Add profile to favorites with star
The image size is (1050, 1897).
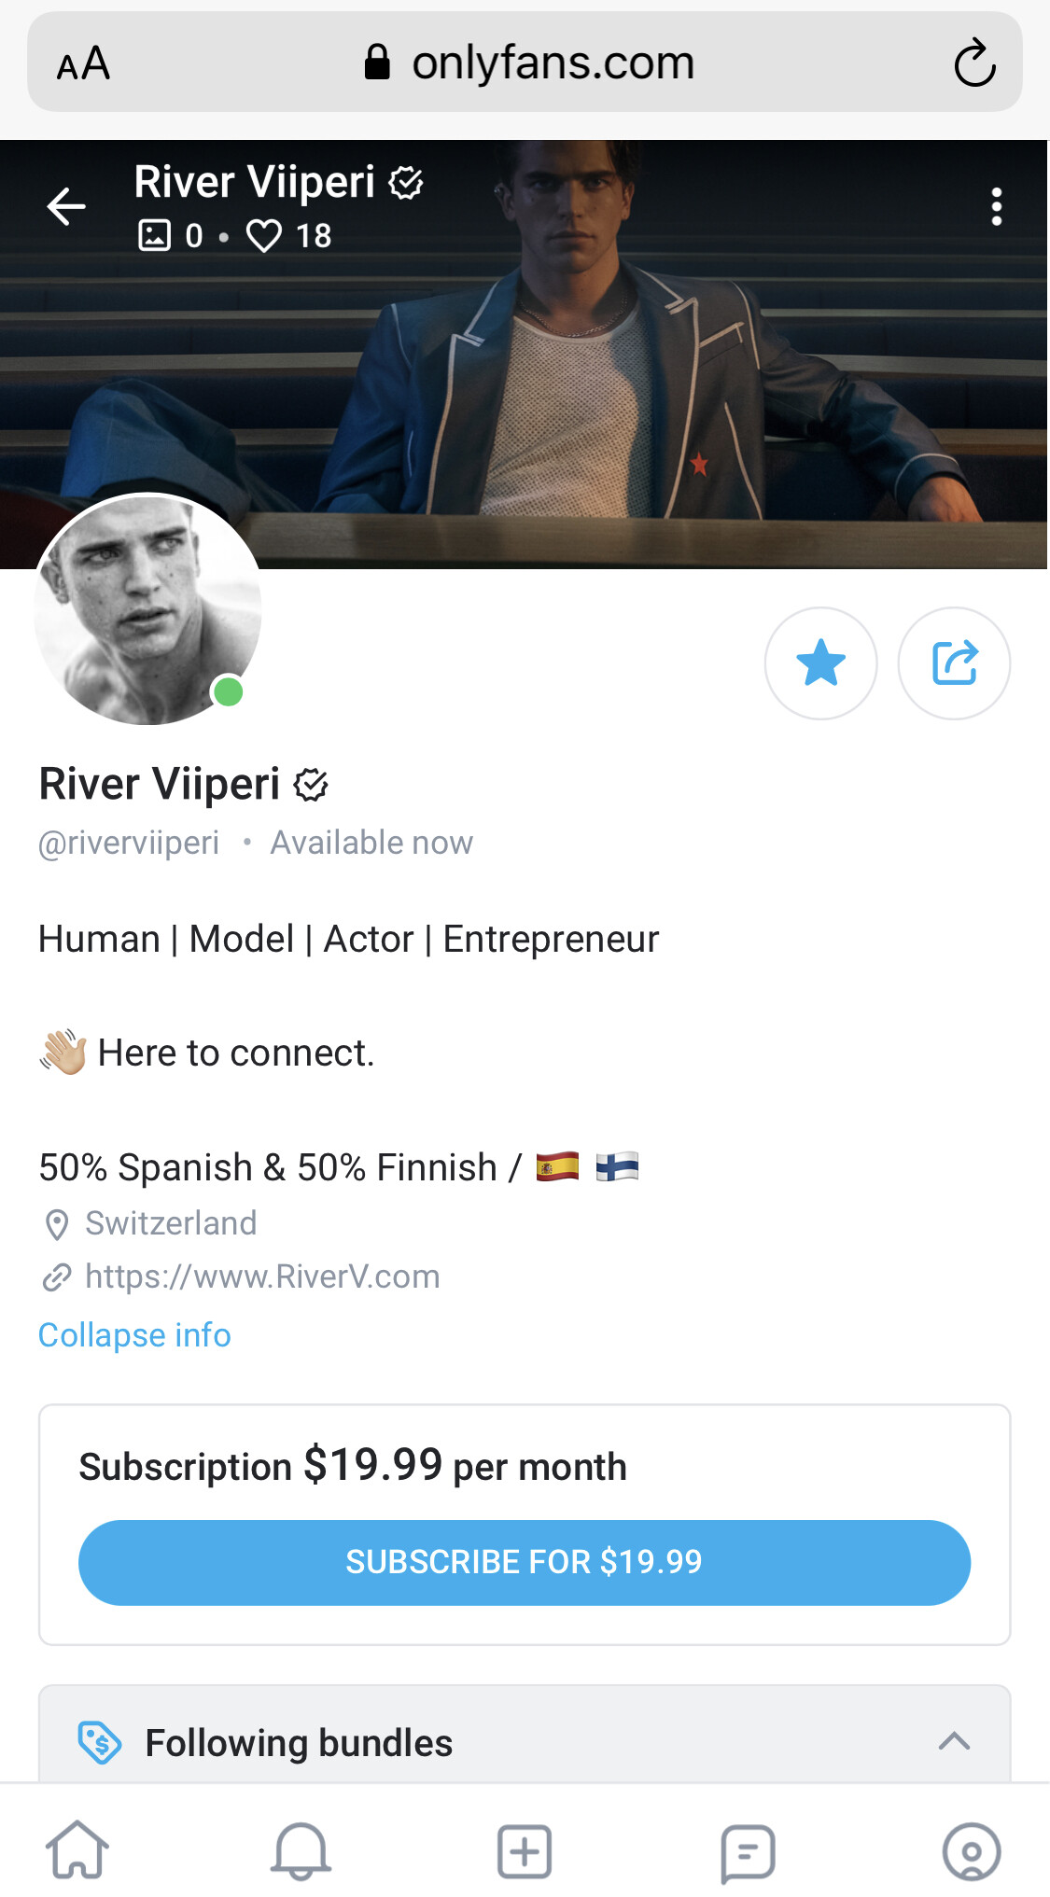click(820, 663)
